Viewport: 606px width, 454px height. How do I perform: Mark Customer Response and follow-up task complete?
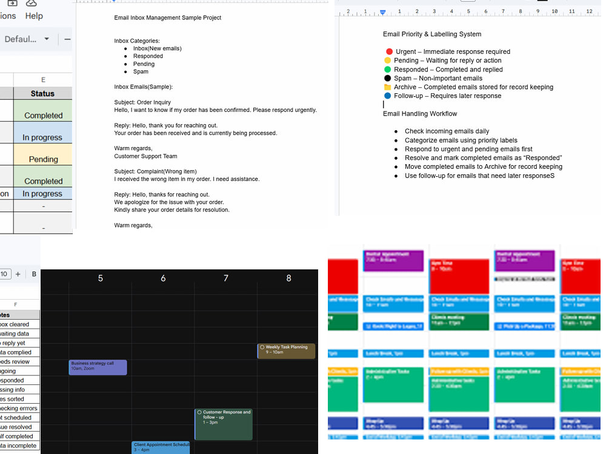[x=199, y=412]
